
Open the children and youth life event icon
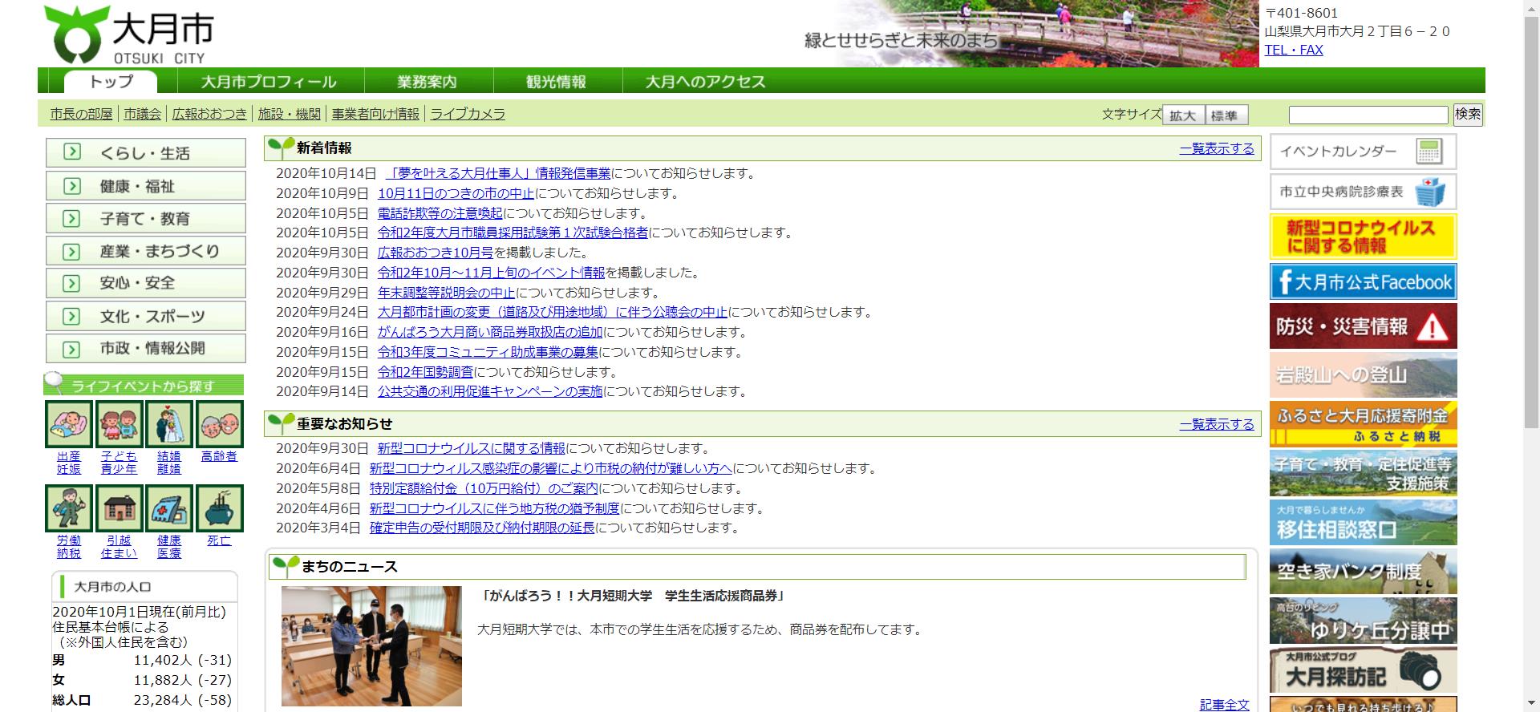[x=119, y=424]
